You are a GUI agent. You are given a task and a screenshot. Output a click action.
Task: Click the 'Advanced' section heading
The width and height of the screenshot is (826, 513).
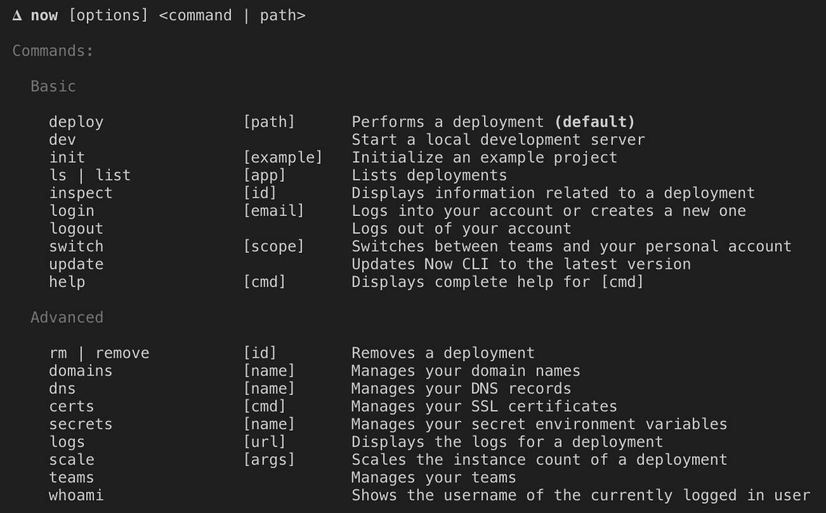pyautogui.click(x=67, y=317)
